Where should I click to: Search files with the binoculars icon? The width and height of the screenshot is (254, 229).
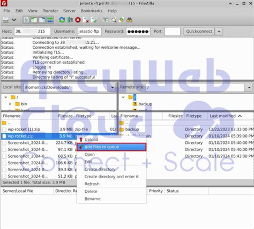pos(129,20)
